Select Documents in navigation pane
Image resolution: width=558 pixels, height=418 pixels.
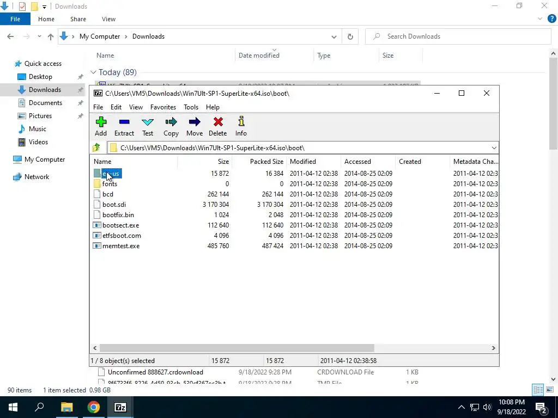click(x=45, y=103)
